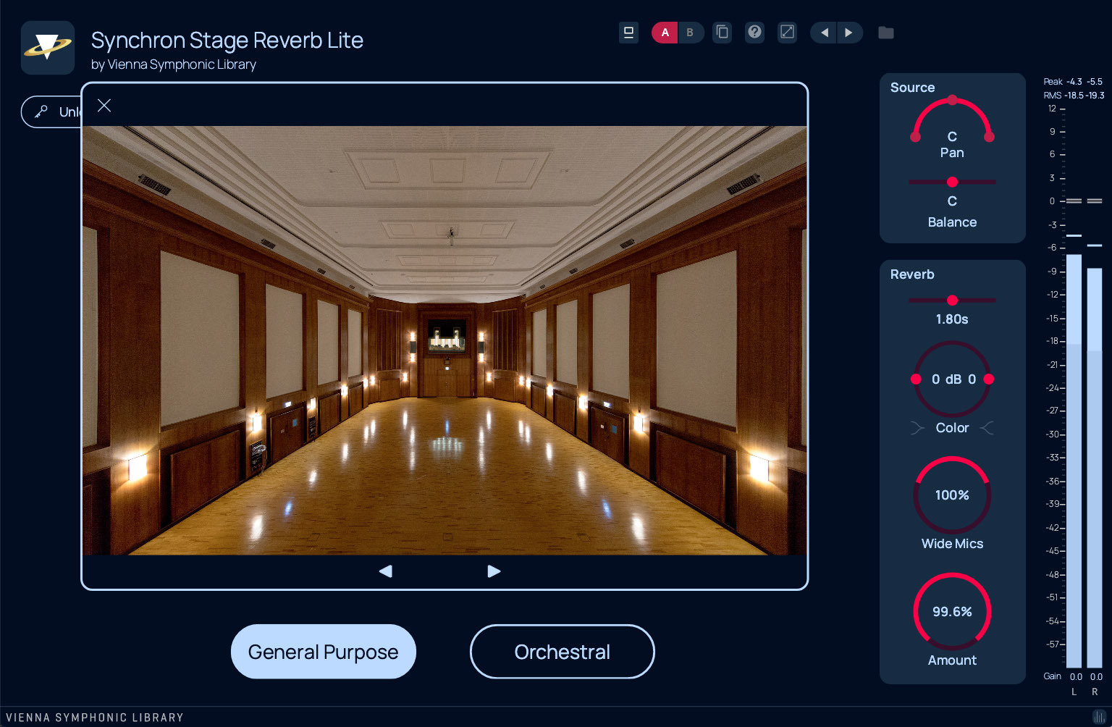Open help with the question mark icon
The width and height of the screenshot is (1112, 727).
754,33
